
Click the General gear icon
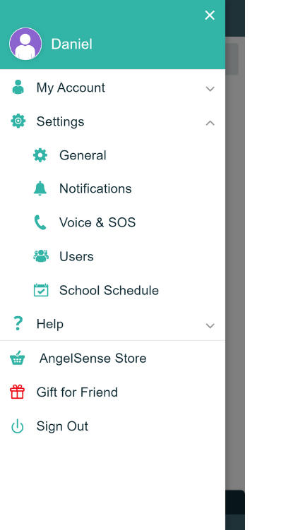[40, 155]
